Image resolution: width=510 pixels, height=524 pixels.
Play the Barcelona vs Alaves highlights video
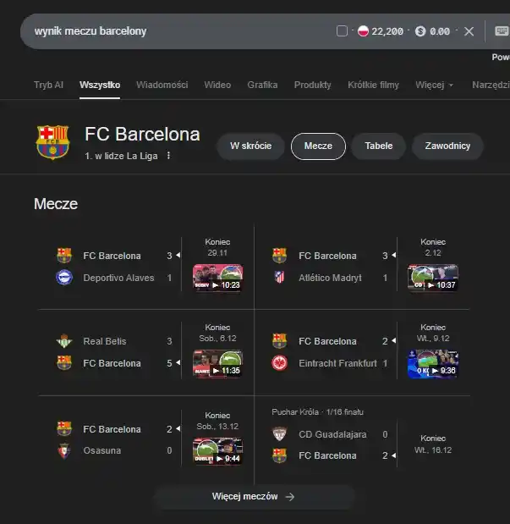217,279
